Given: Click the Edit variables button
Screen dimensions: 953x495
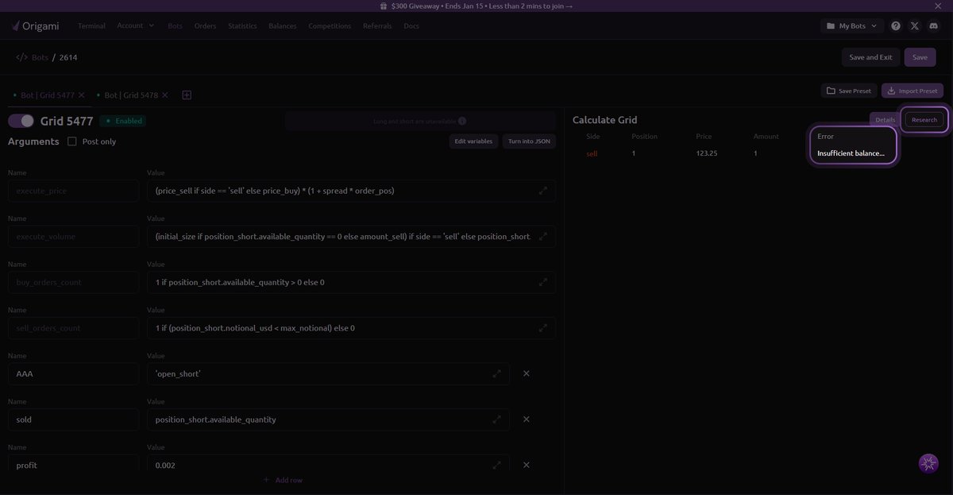Looking at the screenshot, I should (473, 141).
